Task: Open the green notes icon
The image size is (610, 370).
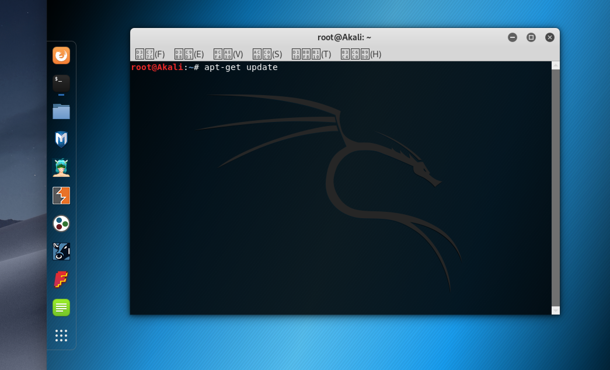Action: 61,308
